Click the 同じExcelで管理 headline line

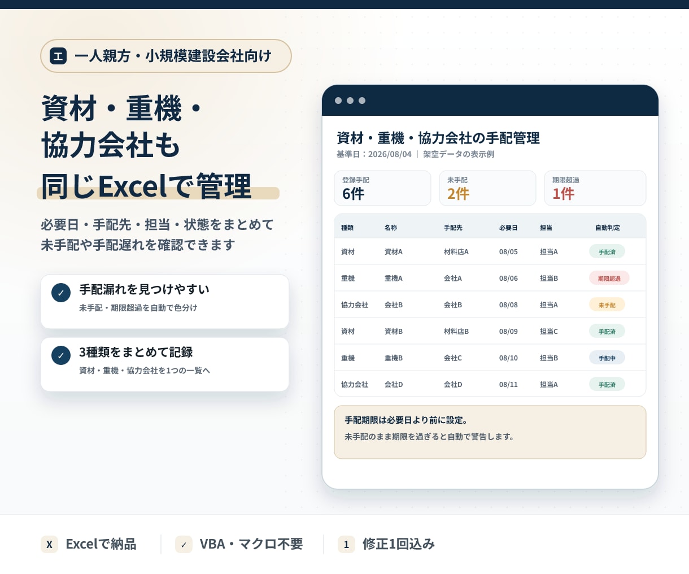(146, 186)
